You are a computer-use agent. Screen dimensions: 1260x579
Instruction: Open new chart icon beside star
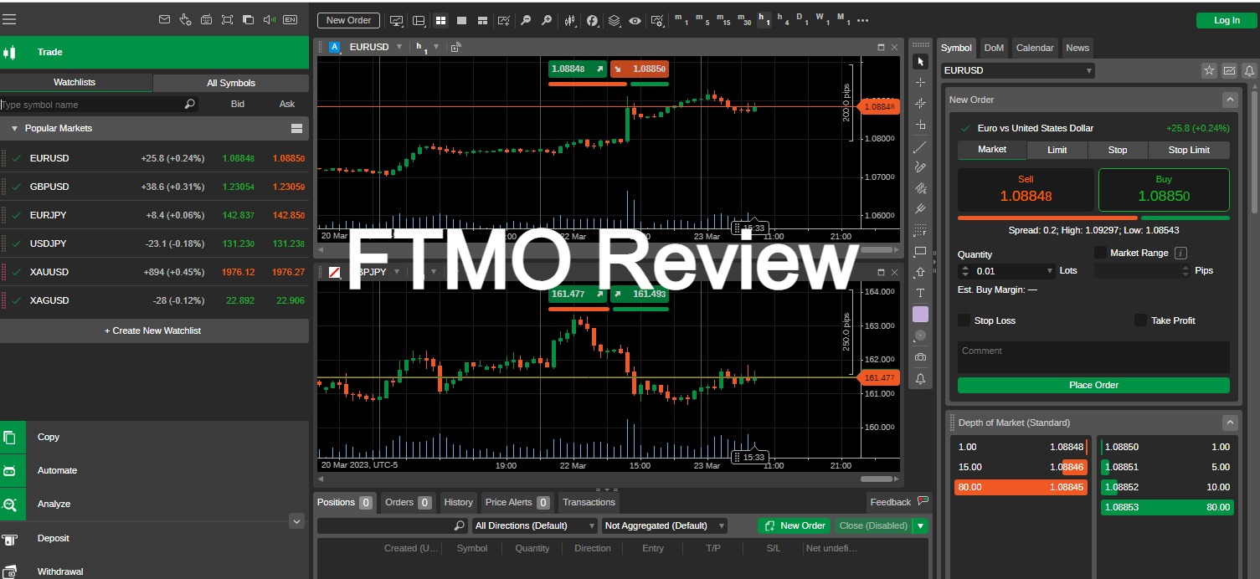coord(1230,70)
